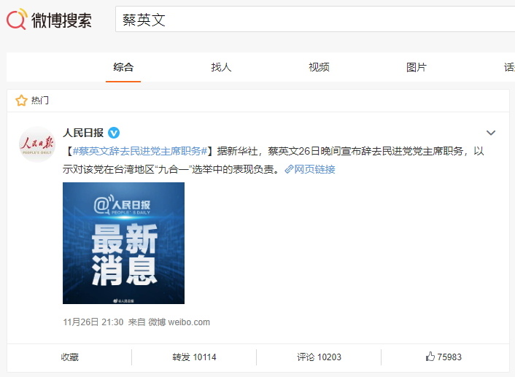
Task: Open the 人民日报 profile avatar
Action: (37, 144)
